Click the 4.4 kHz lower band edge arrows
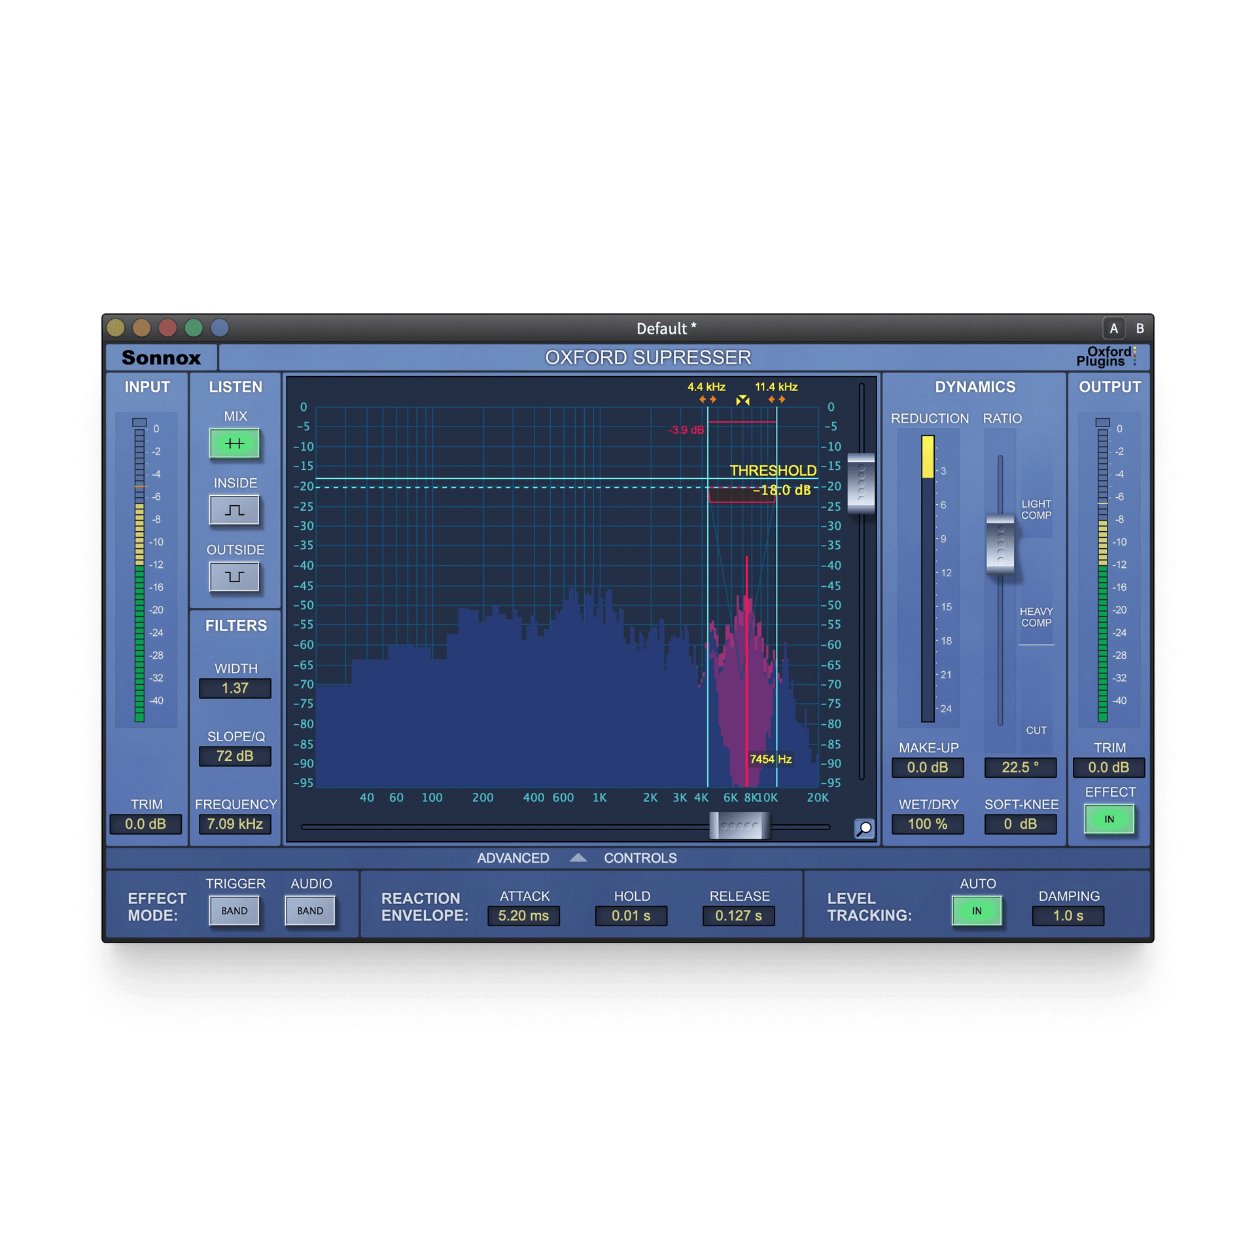Screen dimensions: 1256x1256 [x=707, y=399]
